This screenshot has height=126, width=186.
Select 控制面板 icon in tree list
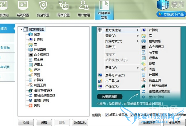pos(30,50)
